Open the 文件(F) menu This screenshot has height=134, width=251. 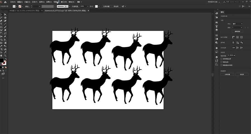pyautogui.click(x=13, y=2)
